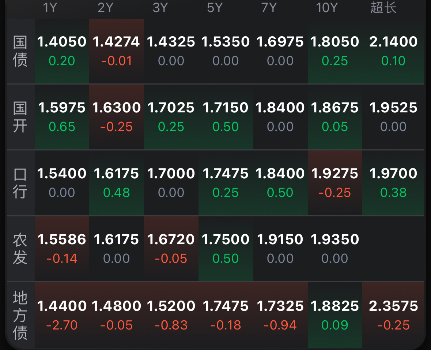Click the 农发 7Y cell 1.9150
The width and height of the screenshot is (431, 350).
(280, 249)
